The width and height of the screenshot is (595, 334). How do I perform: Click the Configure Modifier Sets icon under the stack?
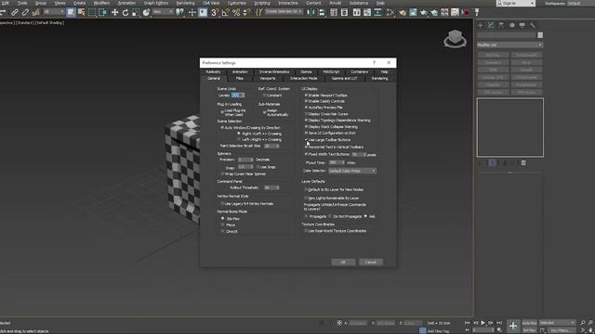click(523, 163)
